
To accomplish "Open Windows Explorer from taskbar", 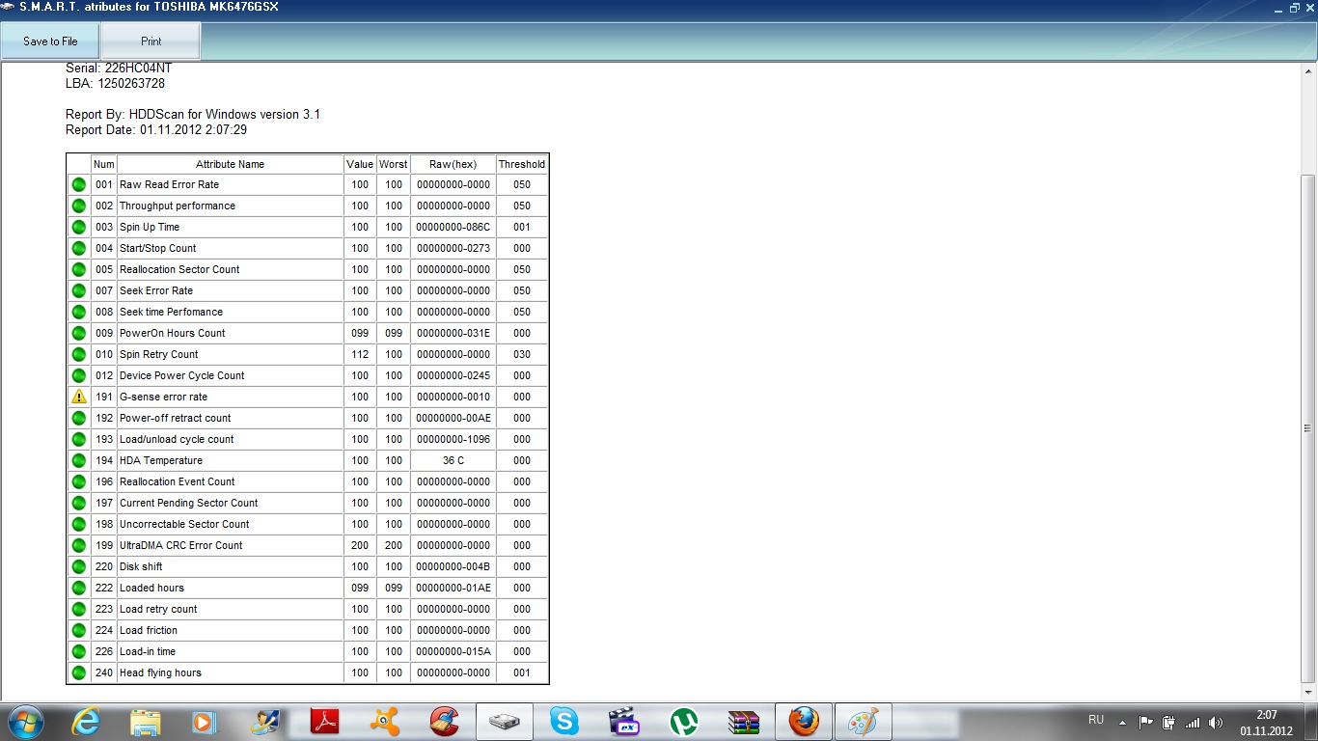I will click(146, 722).
